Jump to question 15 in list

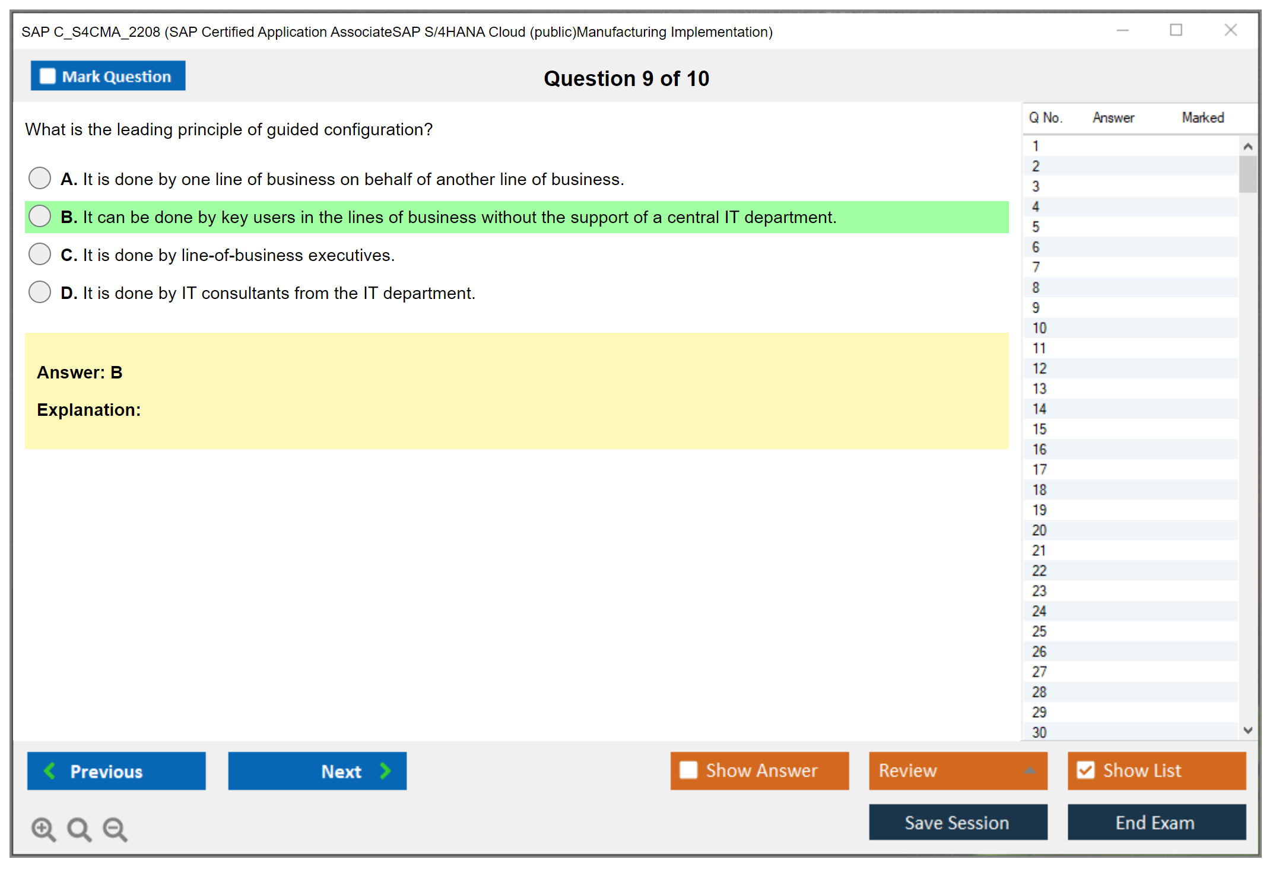[x=1040, y=429]
